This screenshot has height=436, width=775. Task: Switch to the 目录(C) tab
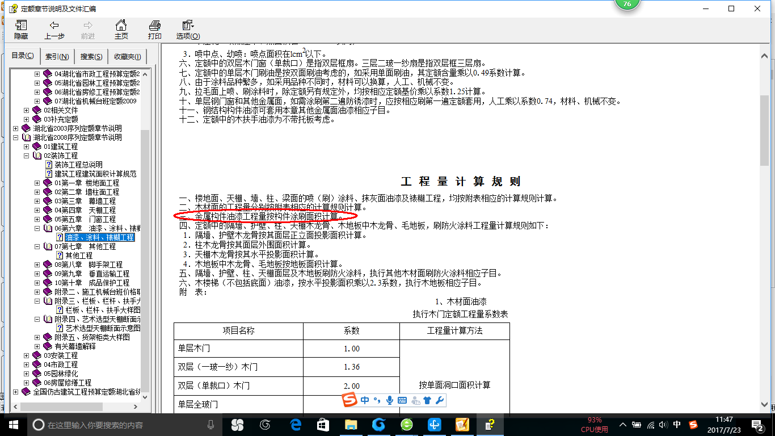point(23,56)
